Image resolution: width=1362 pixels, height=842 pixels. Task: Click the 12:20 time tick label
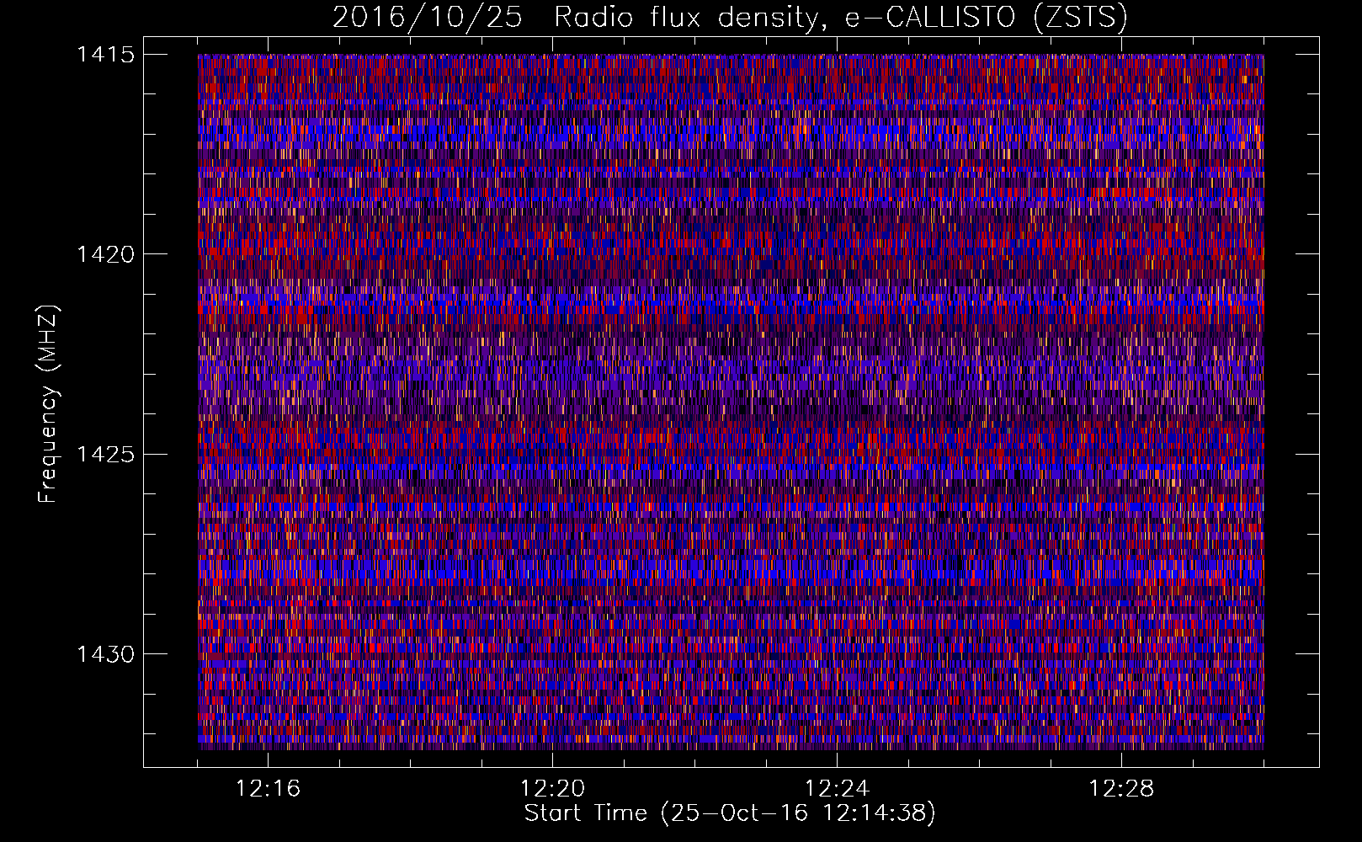tap(552, 789)
